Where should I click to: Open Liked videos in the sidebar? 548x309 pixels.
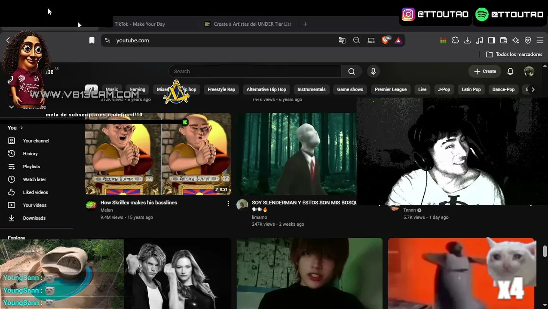[x=37, y=192]
